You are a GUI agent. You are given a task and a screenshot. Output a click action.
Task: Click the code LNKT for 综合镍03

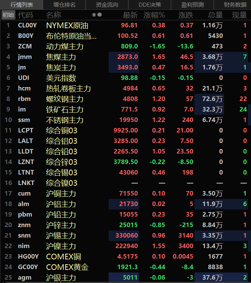pyautogui.click(x=26, y=183)
